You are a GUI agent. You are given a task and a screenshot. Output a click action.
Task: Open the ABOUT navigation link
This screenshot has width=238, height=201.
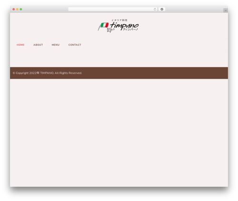[x=38, y=45]
